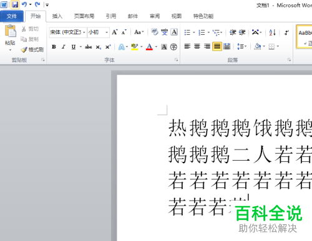Toggle Bold formatting

tap(54, 47)
